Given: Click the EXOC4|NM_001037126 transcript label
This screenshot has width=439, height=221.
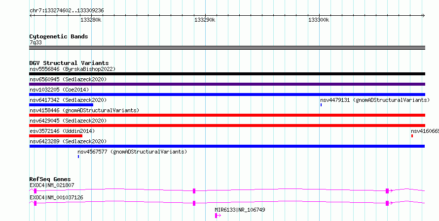Looking at the screenshot, I should tap(56, 197).
